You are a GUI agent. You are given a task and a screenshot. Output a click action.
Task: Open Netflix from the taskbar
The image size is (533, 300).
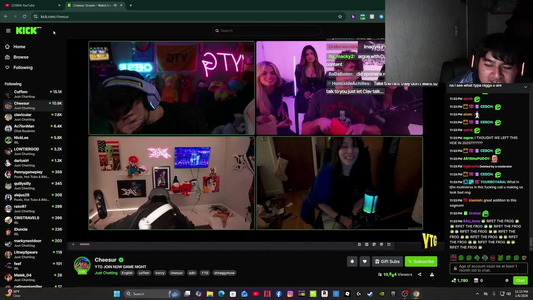coord(267,294)
